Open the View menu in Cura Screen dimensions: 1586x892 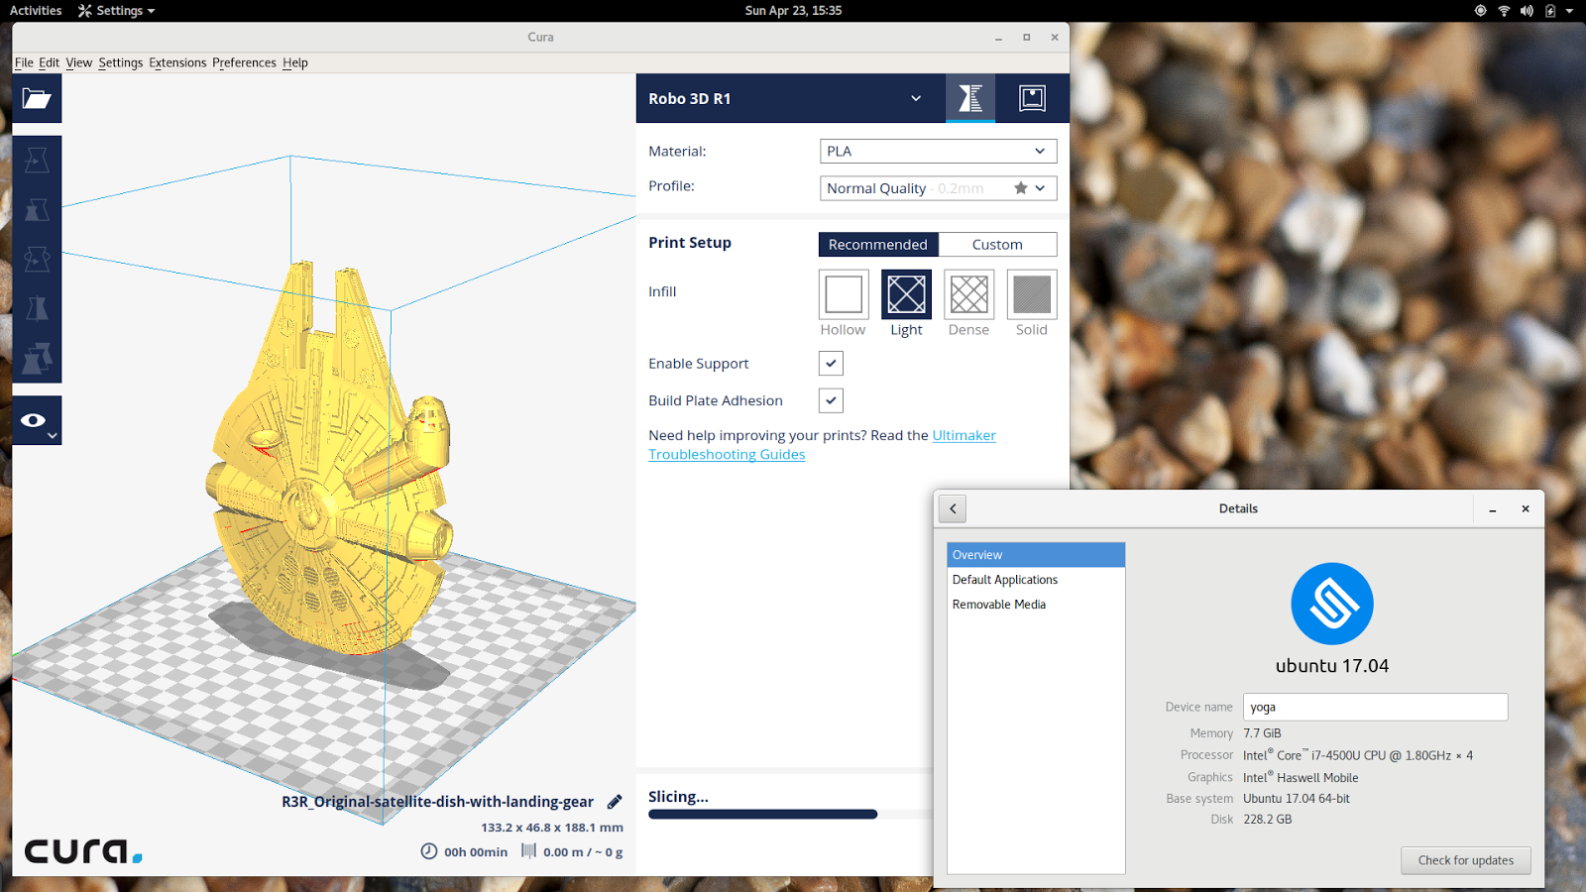tap(79, 62)
